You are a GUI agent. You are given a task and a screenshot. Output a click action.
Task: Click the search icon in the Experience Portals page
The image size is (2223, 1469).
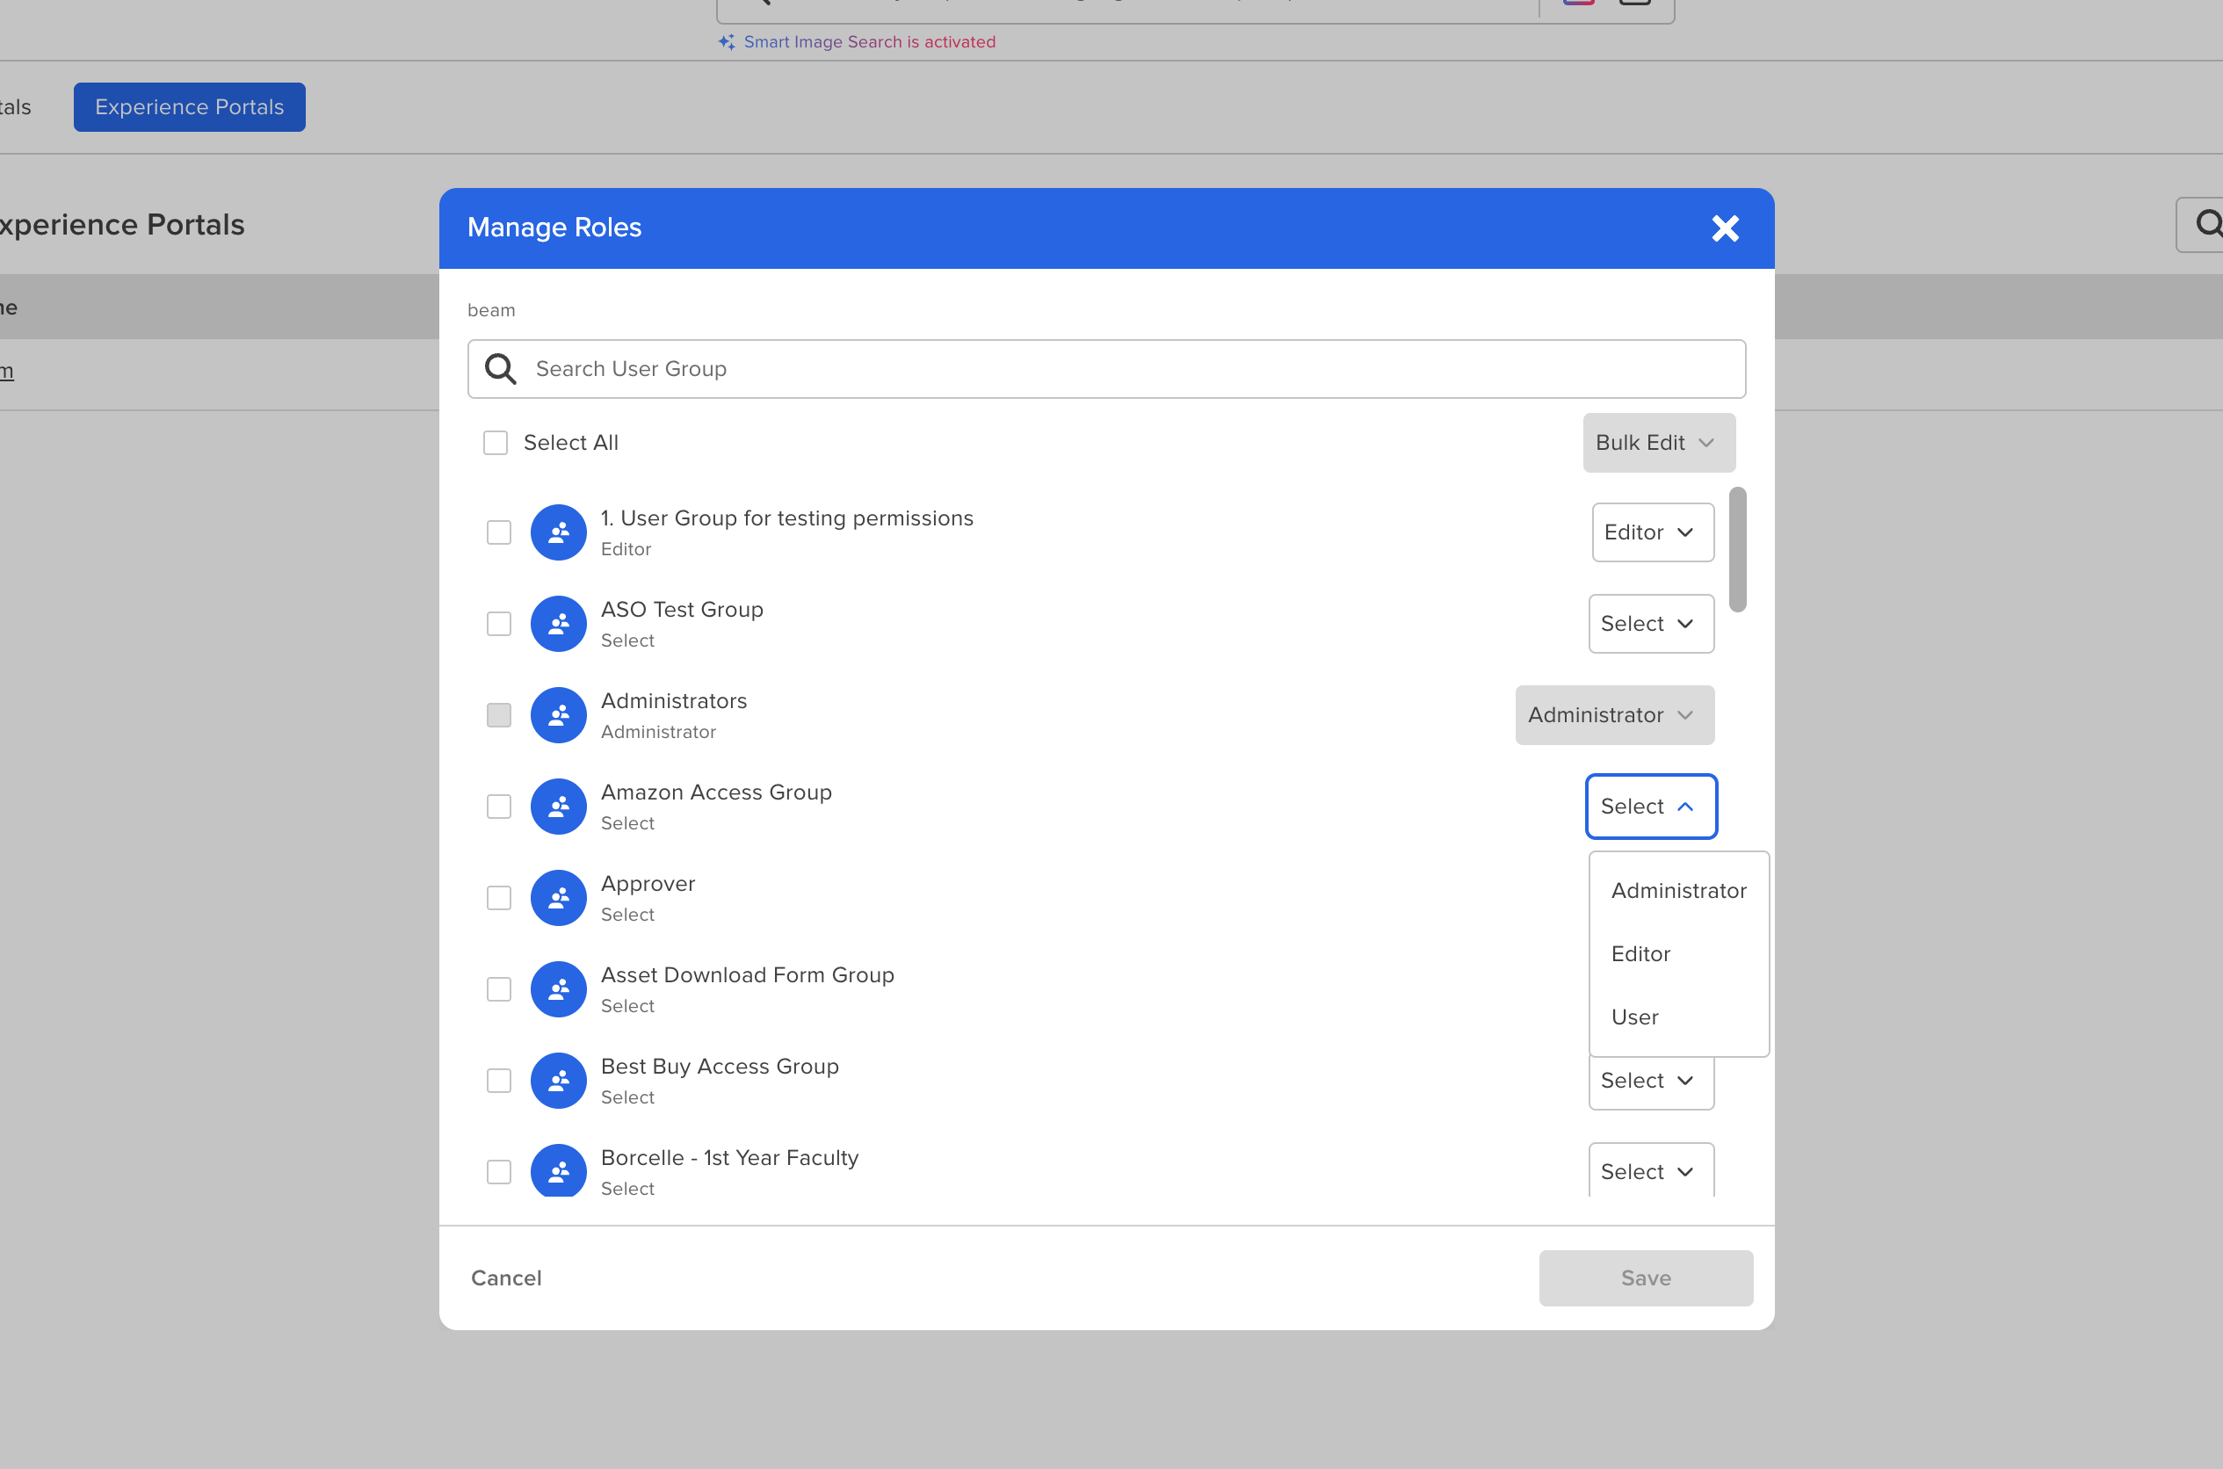click(x=2208, y=224)
